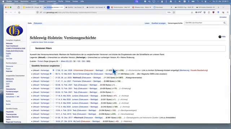The height and width of the screenshot is (129, 231).
Task: Click the sidebar toggle icon near window controls
Action: (x=18, y=7)
